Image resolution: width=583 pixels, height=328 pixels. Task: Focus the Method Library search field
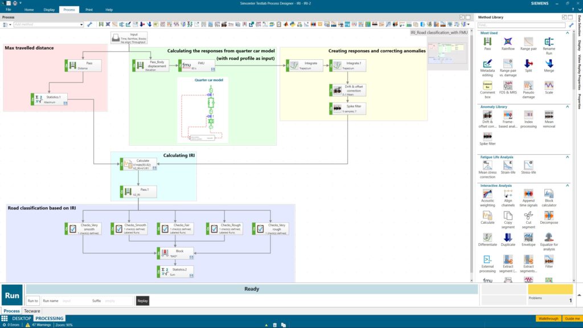(522, 25)
